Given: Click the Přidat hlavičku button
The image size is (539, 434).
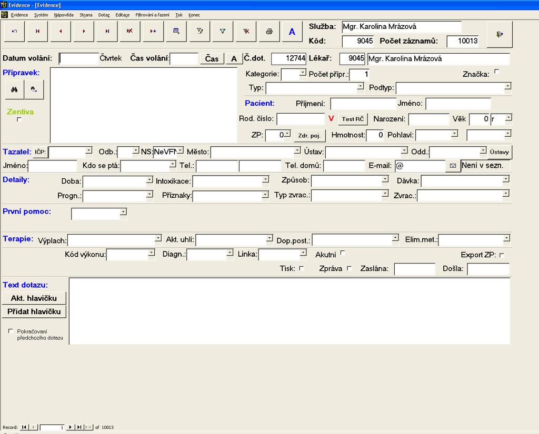Looking at the screenshot, I should coord(34,311).
